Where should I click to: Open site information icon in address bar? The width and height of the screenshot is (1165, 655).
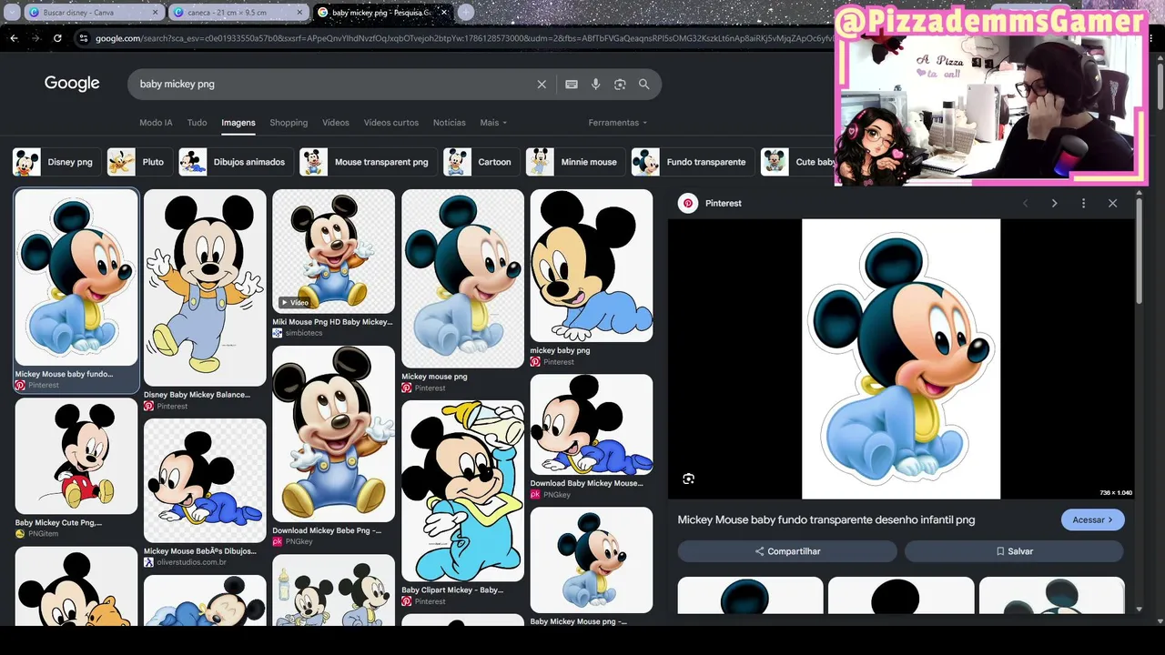coord(83,38)
